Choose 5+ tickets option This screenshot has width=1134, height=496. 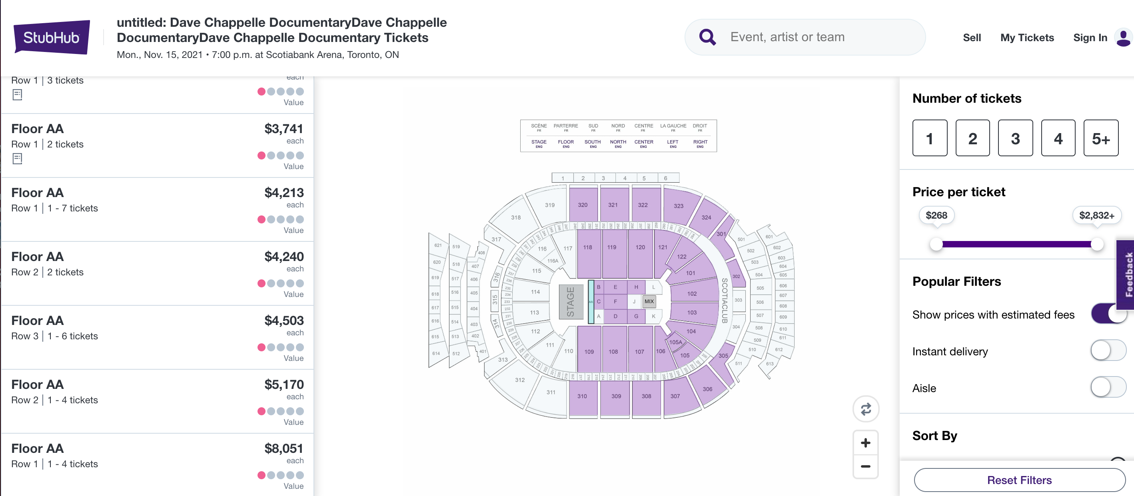[1100, 138]
